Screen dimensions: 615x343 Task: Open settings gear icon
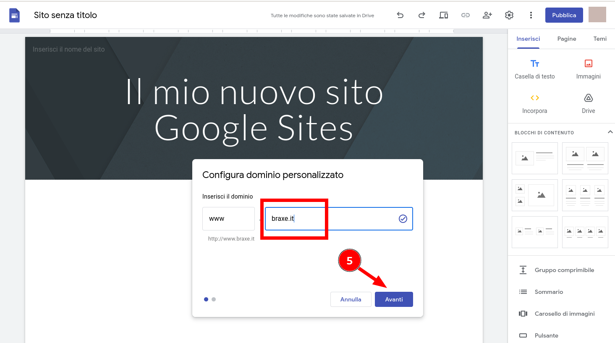pos(509,15)
